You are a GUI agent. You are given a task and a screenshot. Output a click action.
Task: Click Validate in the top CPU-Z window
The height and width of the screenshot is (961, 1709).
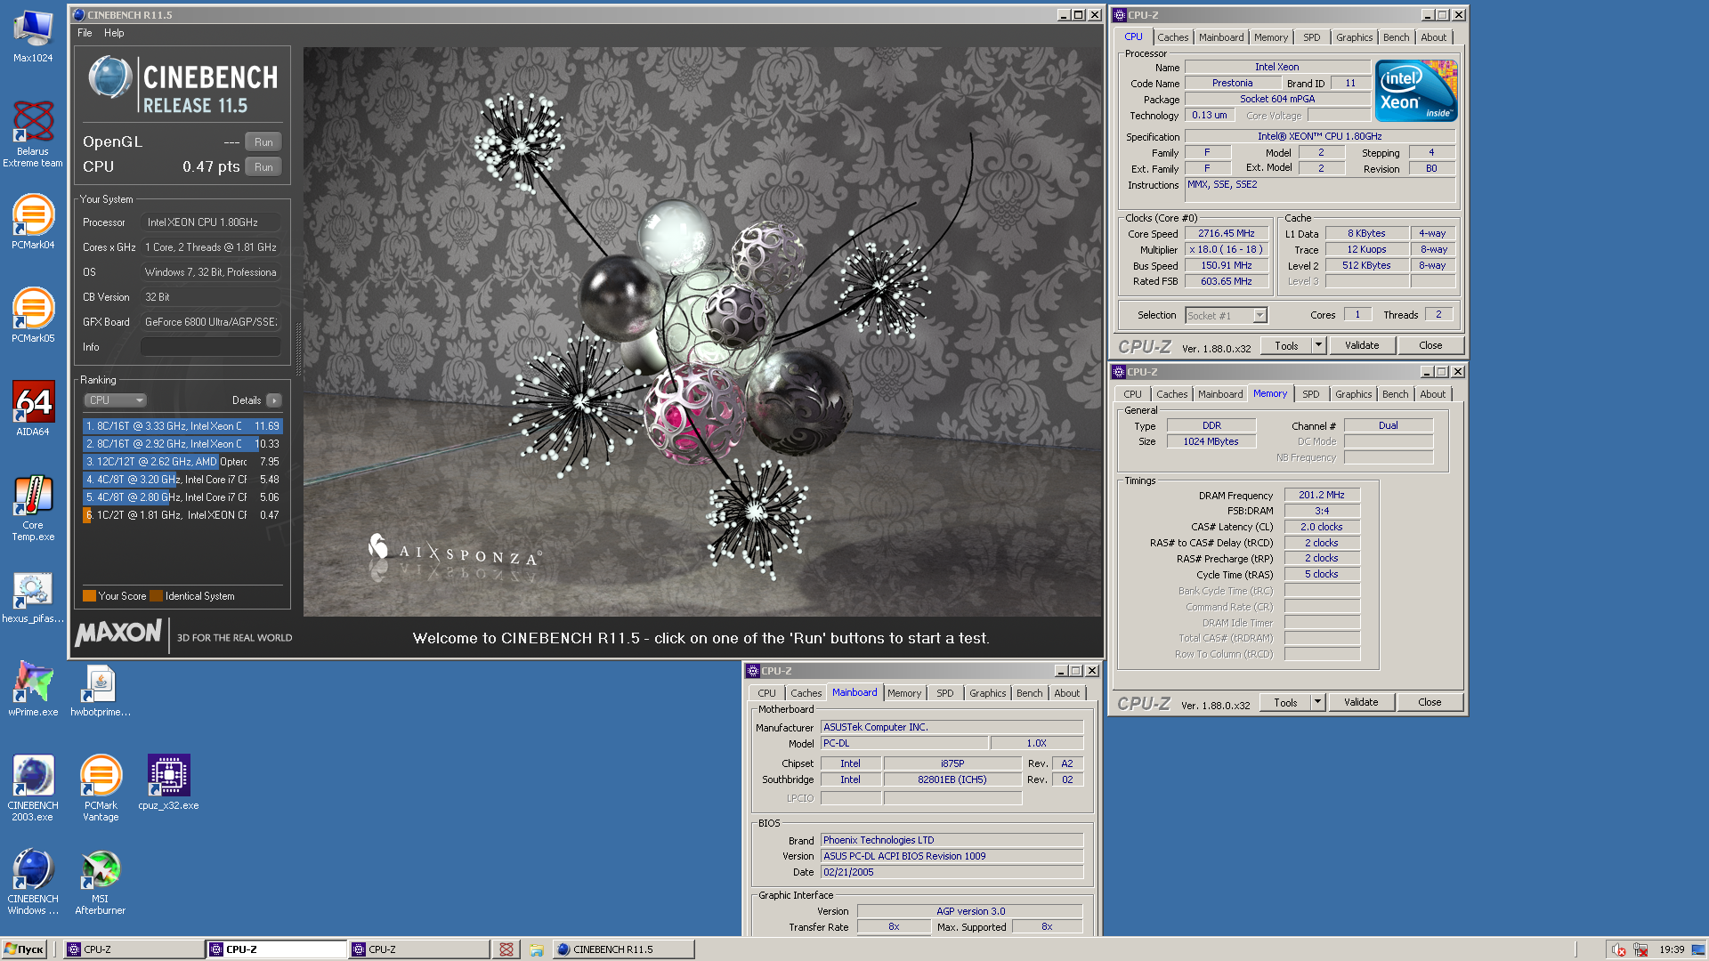tap(1362, 345)
